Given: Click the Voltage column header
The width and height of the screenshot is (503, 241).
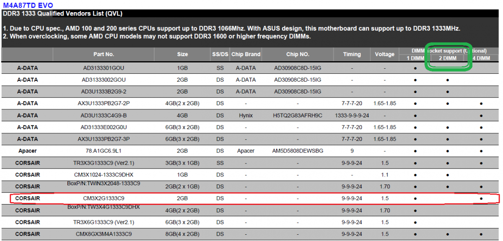Looking at the screenshot, I should pos(385,54).
